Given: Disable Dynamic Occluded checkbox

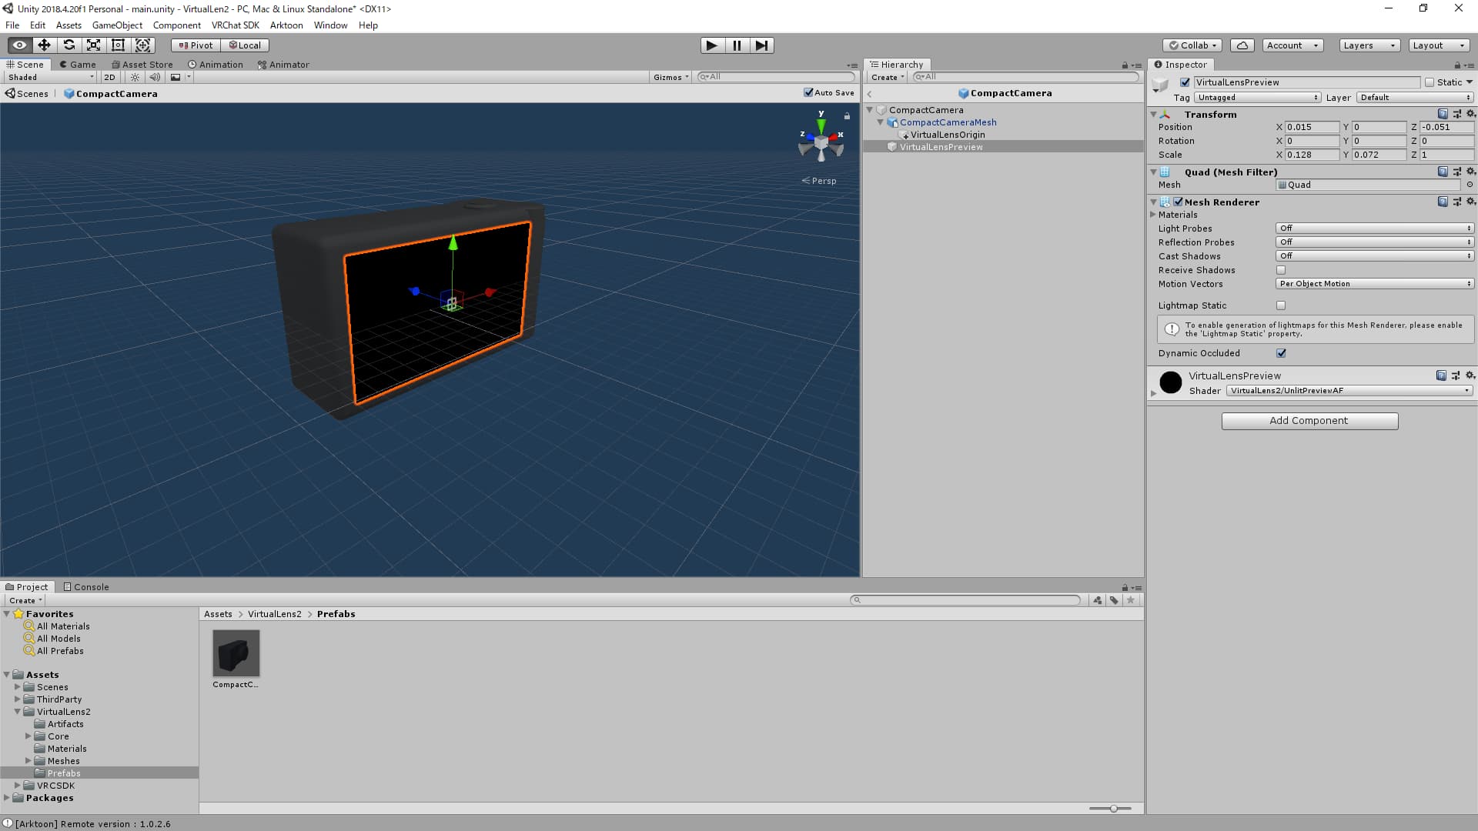Looking at the screenshot, I should pyautogui.click(x=1281, y=353).
